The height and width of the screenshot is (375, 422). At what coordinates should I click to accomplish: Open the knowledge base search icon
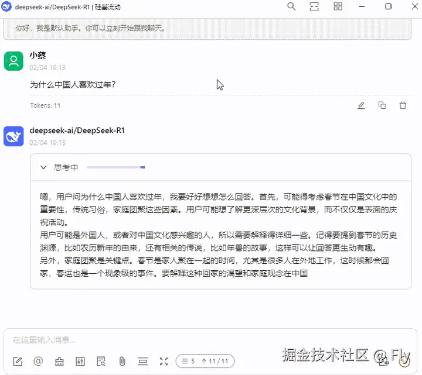(101, 362)
